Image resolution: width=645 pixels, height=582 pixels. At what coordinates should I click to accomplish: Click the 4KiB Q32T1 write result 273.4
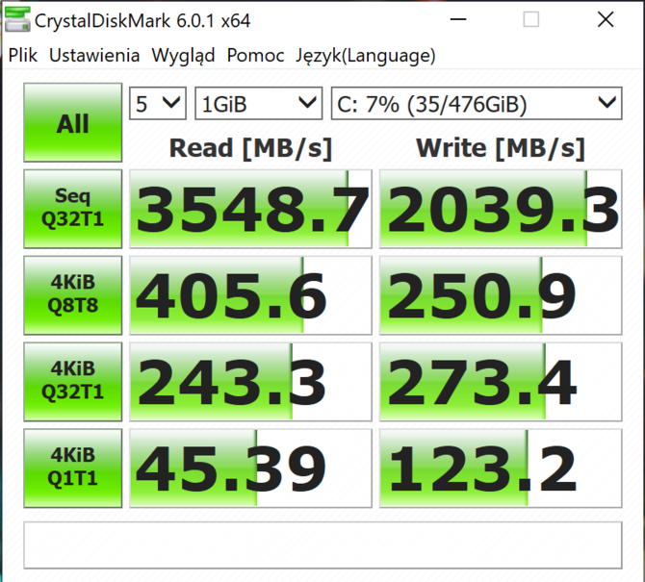tap(501, 382)
